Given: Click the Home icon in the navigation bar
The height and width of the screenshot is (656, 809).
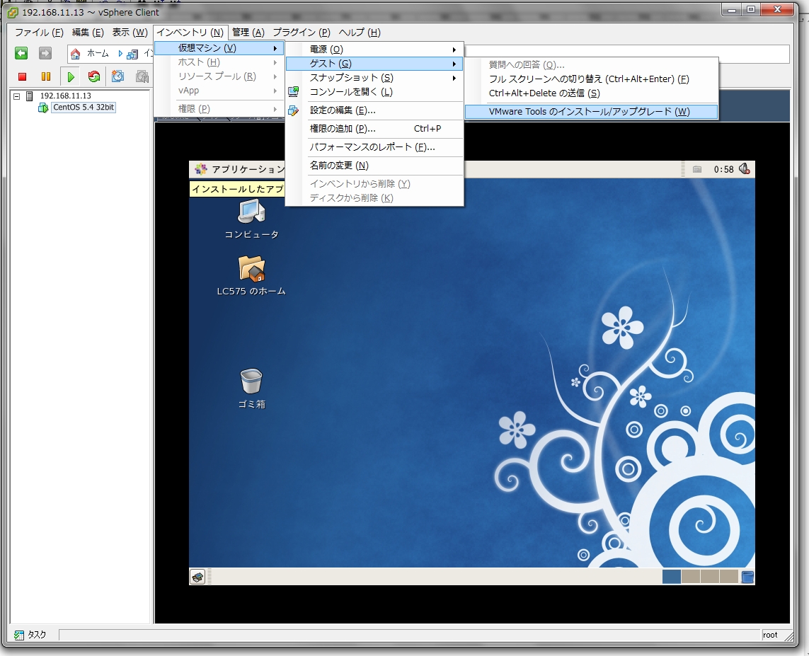Looking at the screenshot, I should pos(75,54).
